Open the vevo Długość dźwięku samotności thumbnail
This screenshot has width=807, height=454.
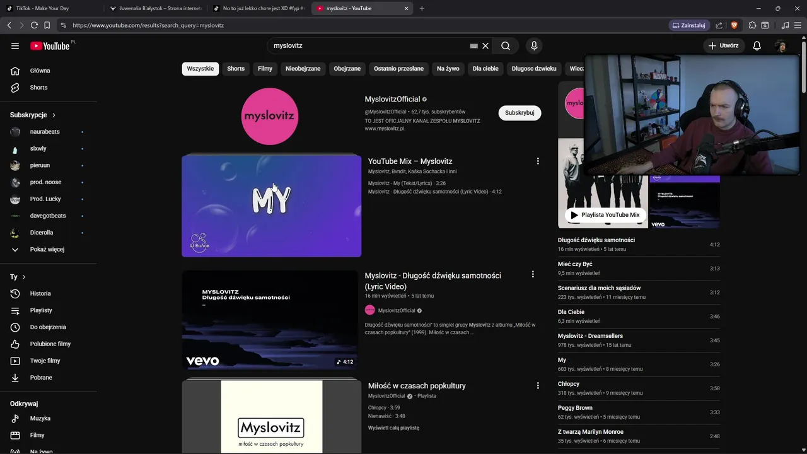pos(270,320)
